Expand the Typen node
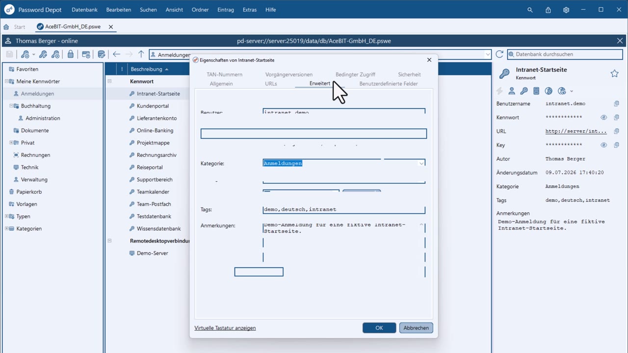Viewport: 628px width, 353px height. [x=7, y=216]
